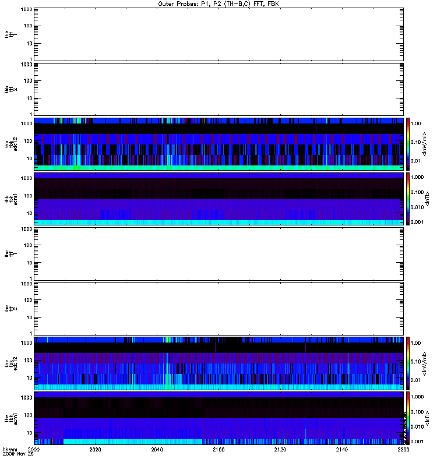The width and height of the screenshot is (437, 466).
Task: Click the 'thb fbk edc12' y-axis label
Action: coord(10,144)
